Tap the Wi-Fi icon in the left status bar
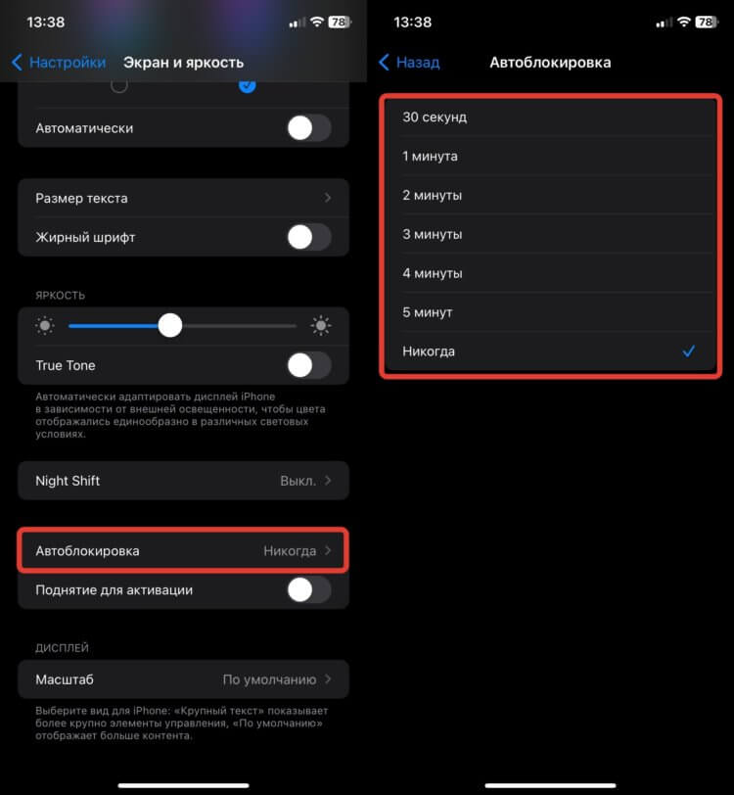This screenshot has height=795, width=734. point(317,22)
